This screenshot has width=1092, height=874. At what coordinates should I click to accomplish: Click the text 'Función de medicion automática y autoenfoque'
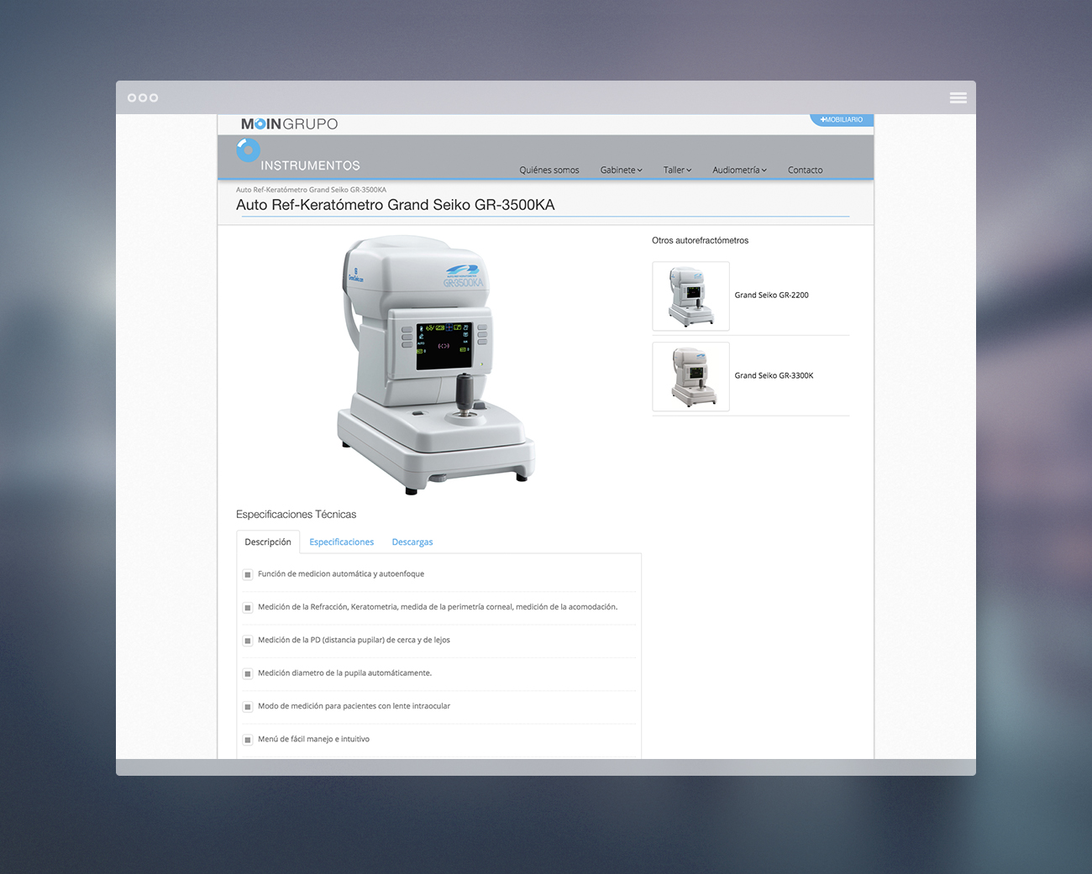341,574
